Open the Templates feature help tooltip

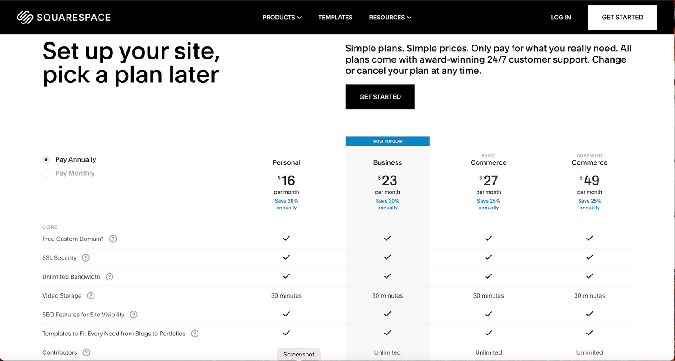195,333
